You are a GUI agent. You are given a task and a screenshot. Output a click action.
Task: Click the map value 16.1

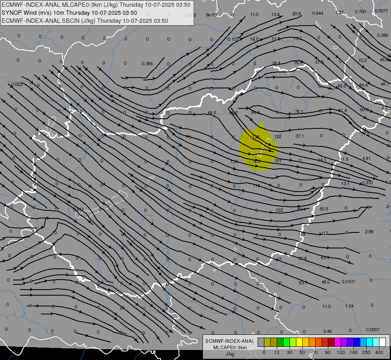pos(322,160)
